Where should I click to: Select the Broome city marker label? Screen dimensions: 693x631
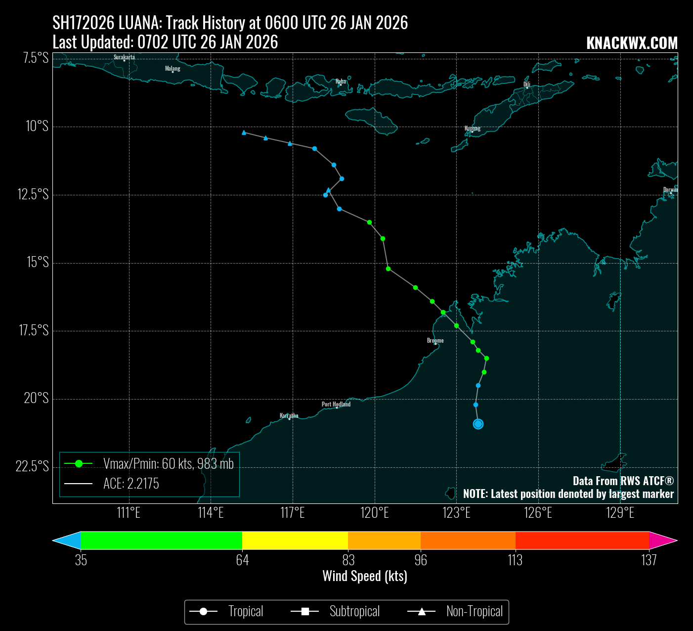point(435,340)
